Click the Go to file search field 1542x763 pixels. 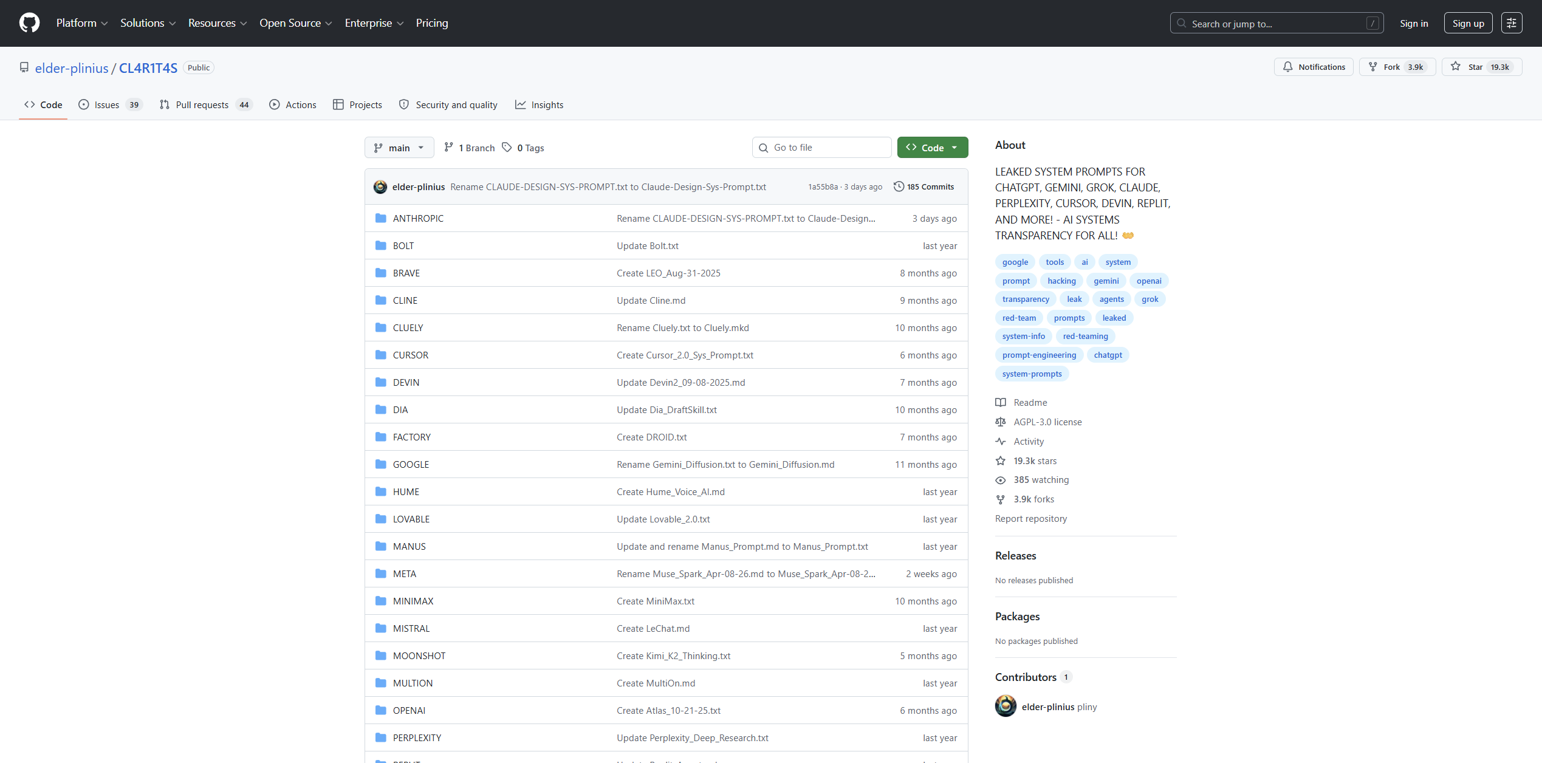point(821,148)
